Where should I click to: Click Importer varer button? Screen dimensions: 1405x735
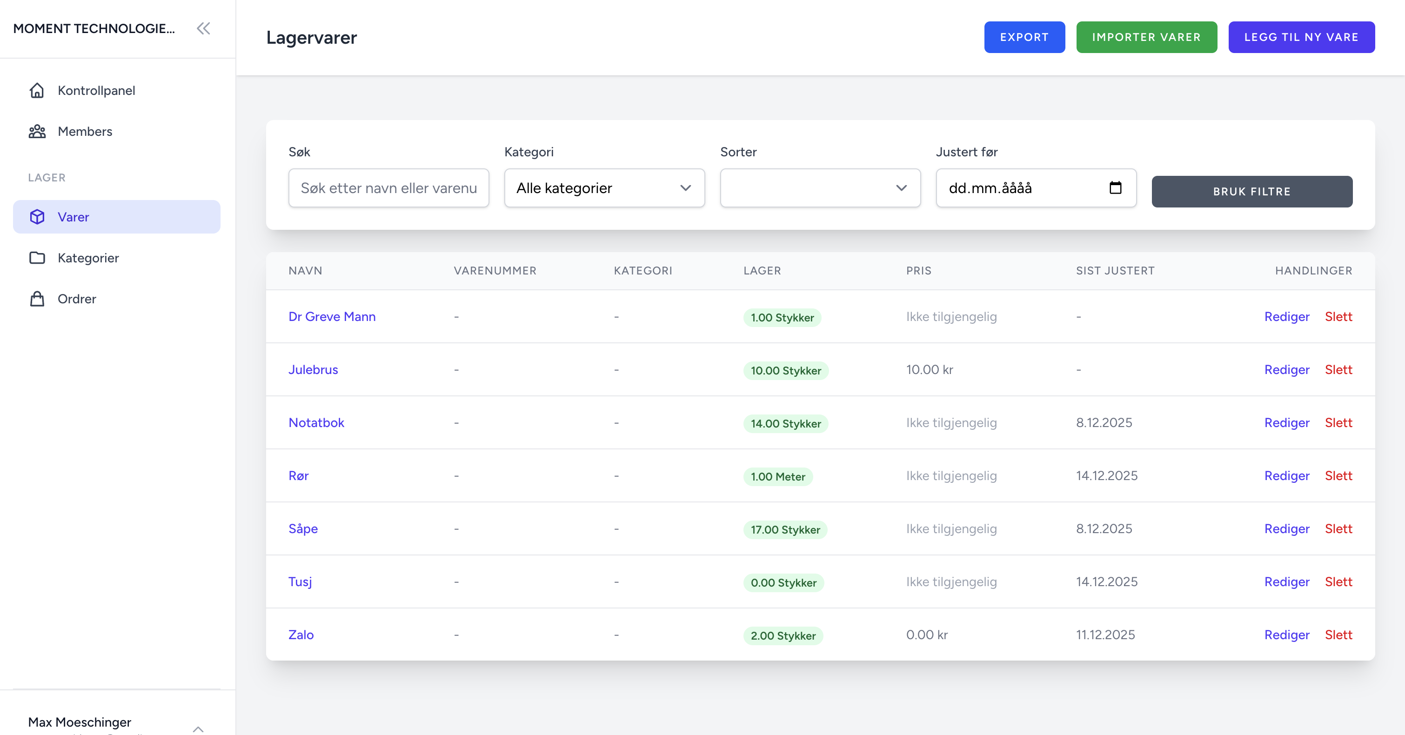point(1146,37)
